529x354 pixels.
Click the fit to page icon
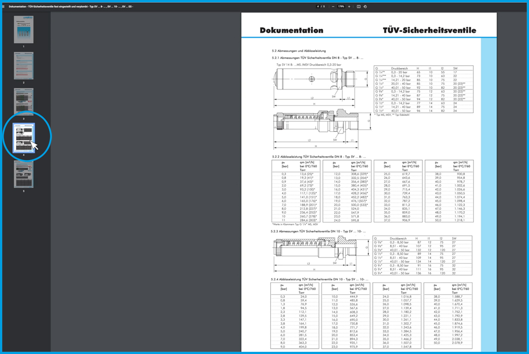pyautogui.click(x=358, y=7)
